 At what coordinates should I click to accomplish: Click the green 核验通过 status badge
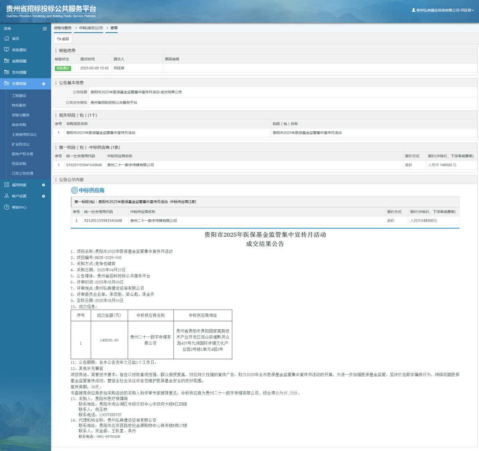click(63, 68)
